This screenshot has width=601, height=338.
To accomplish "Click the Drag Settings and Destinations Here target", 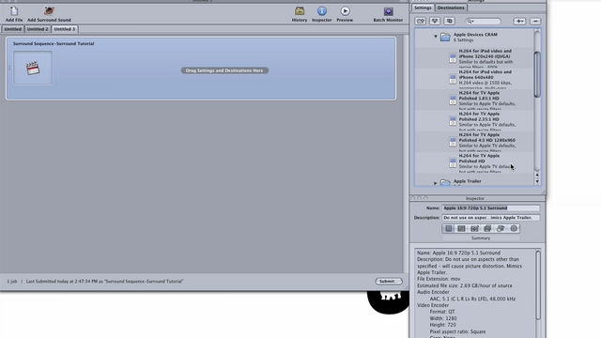I will (224, 70).
